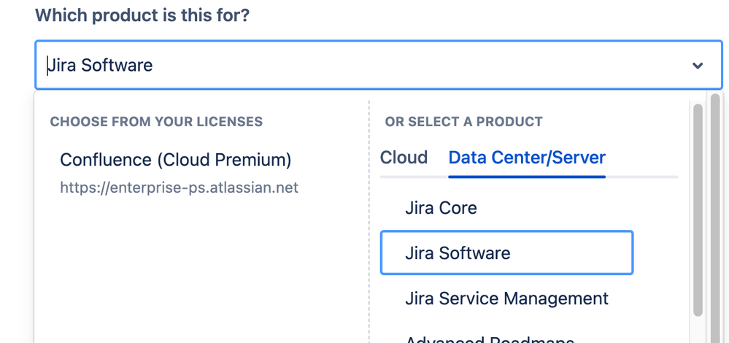This screenshot has height=343, width=729.
Task: Open the product dropdown chevron arrow
Action: (x=698, y=66)
